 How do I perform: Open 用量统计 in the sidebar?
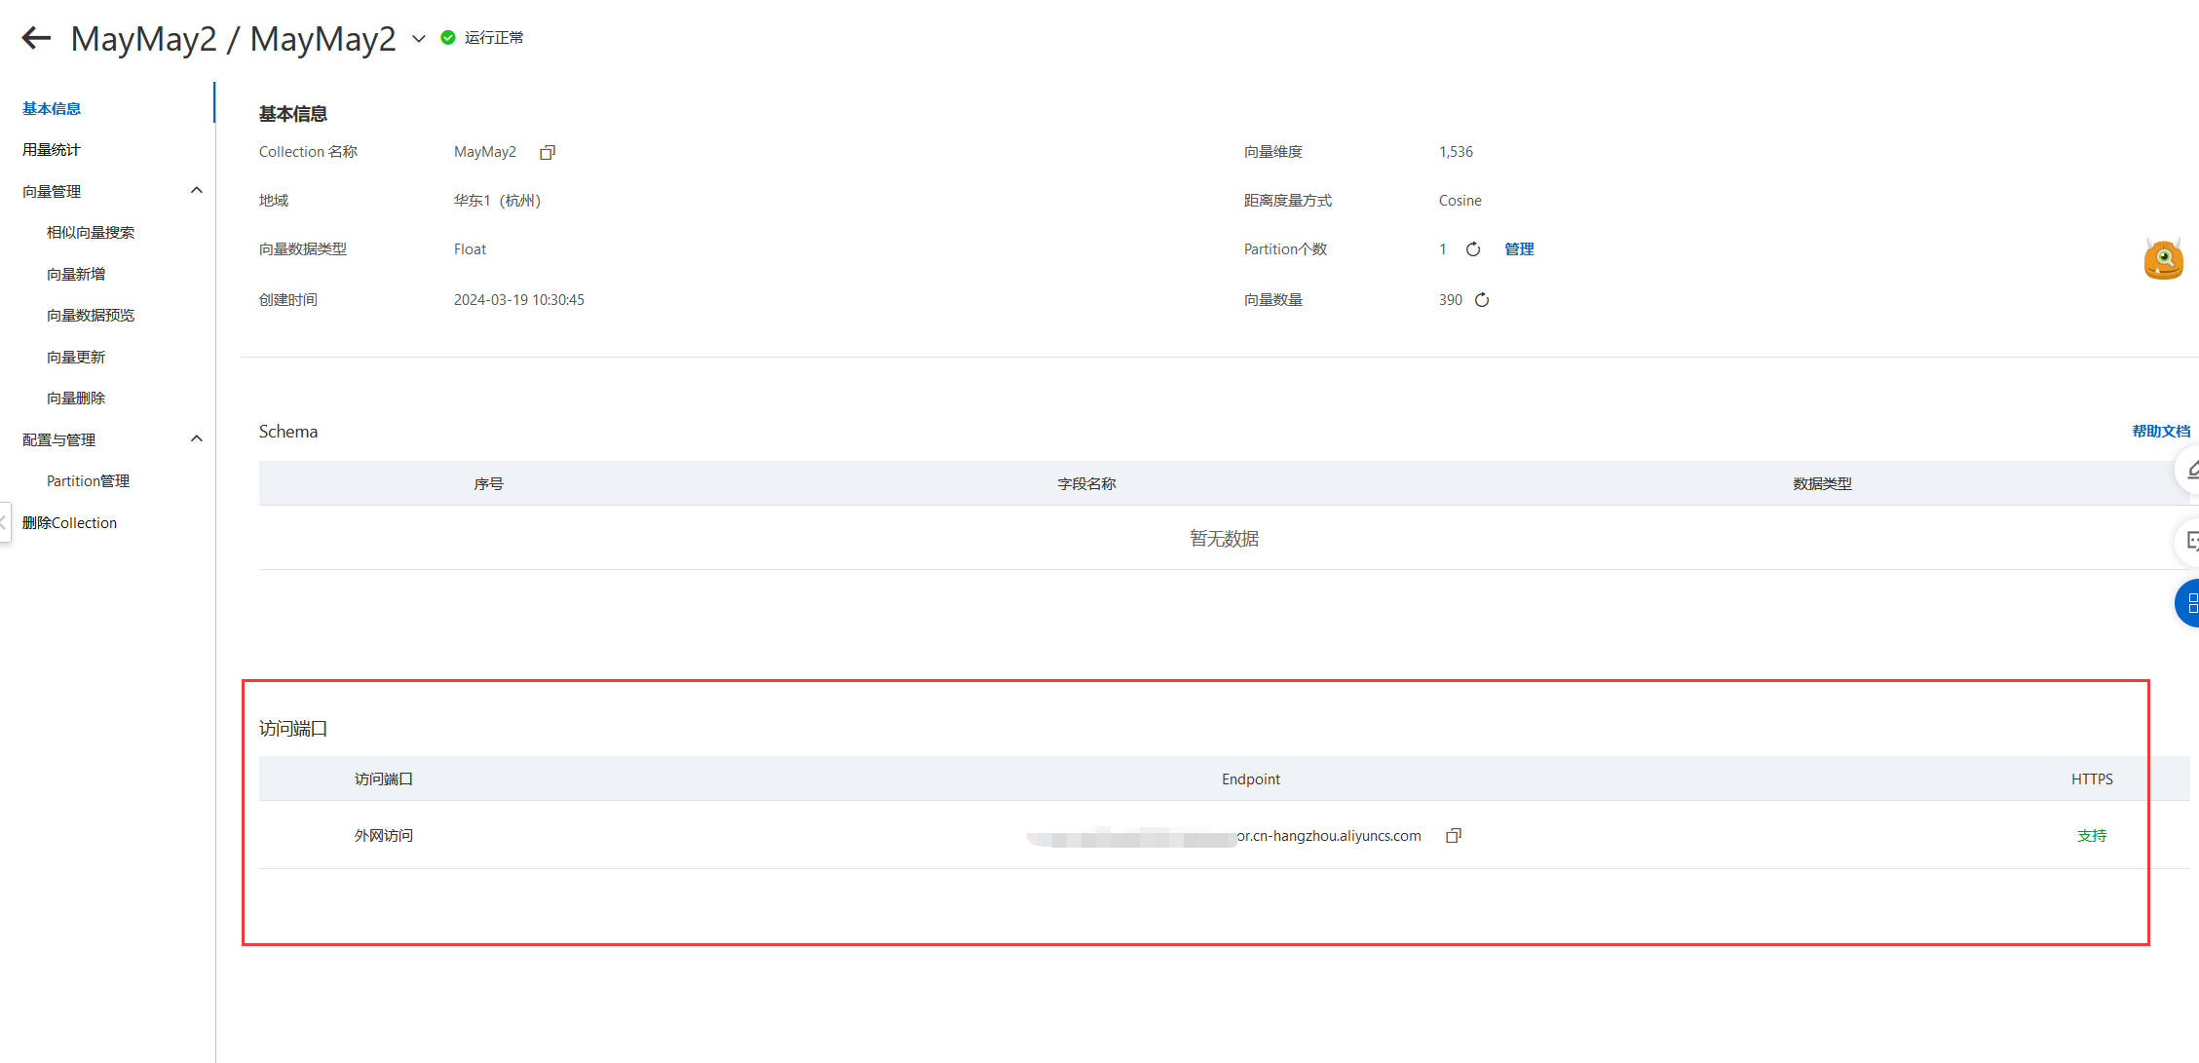(52, 150)
